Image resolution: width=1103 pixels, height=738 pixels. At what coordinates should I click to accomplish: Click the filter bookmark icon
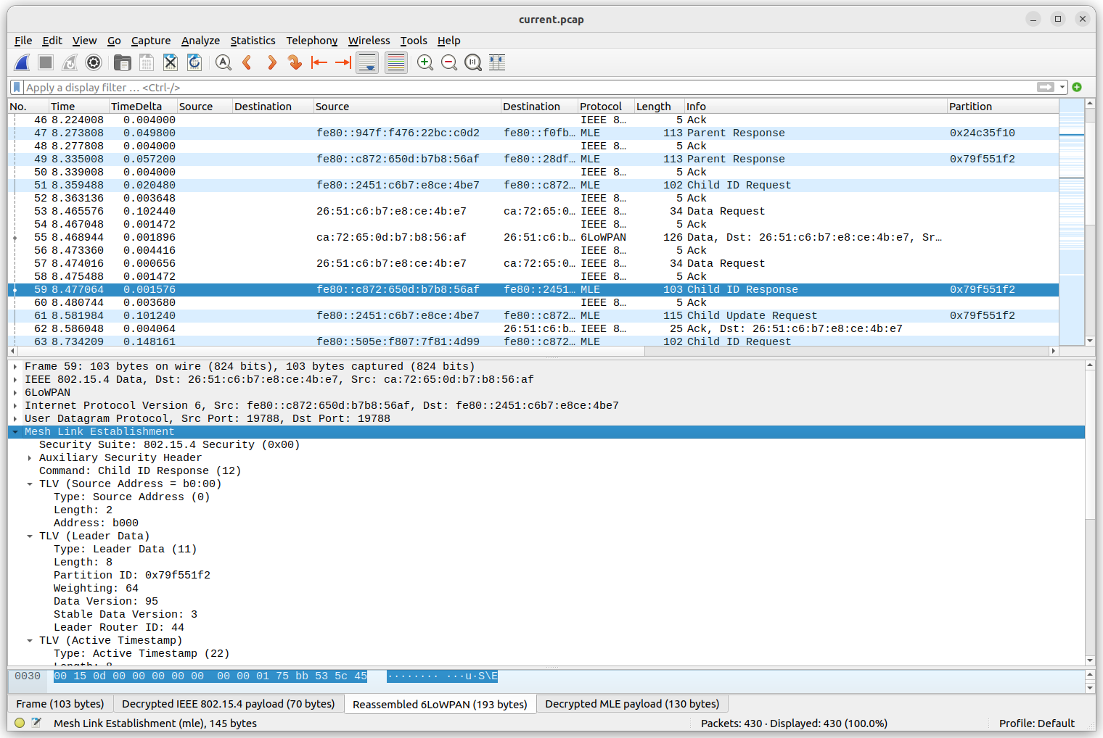click(16, 87)
